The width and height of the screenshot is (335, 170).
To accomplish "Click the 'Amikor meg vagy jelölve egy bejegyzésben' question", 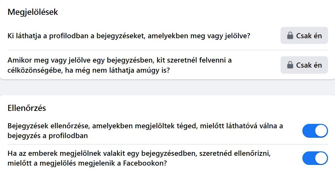I will tap(119, 65).
